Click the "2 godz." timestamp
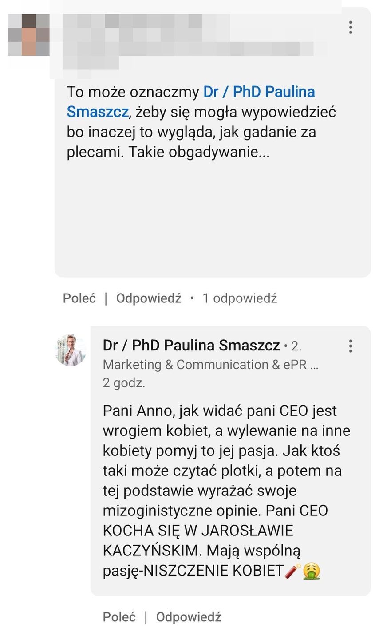 tap(124, 382)
